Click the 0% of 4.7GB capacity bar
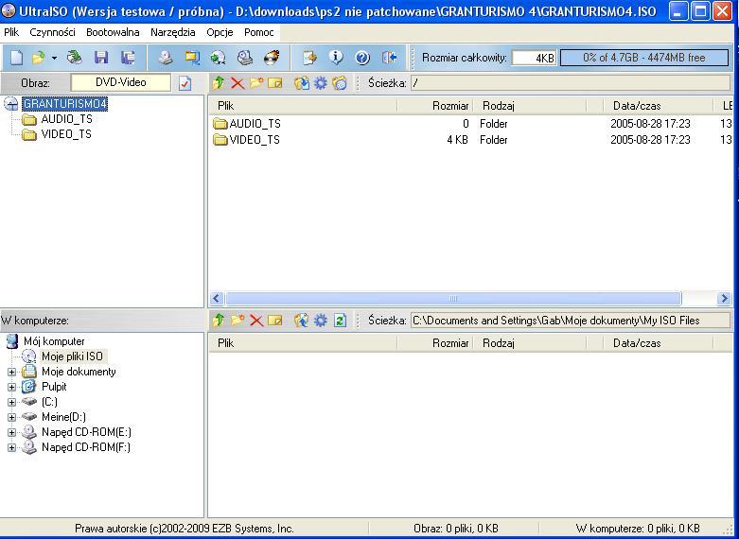Viewport: 739px width, 539px height. coord(644,58)
